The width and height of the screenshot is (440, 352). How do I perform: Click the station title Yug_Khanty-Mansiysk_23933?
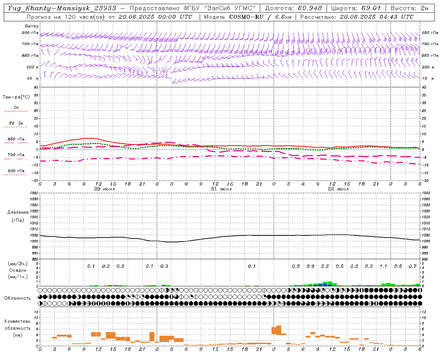click(x=62, y=8)
